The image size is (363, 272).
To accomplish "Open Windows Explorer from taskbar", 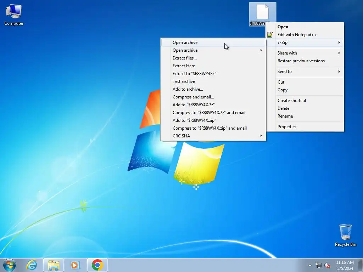I will point(54,265).
